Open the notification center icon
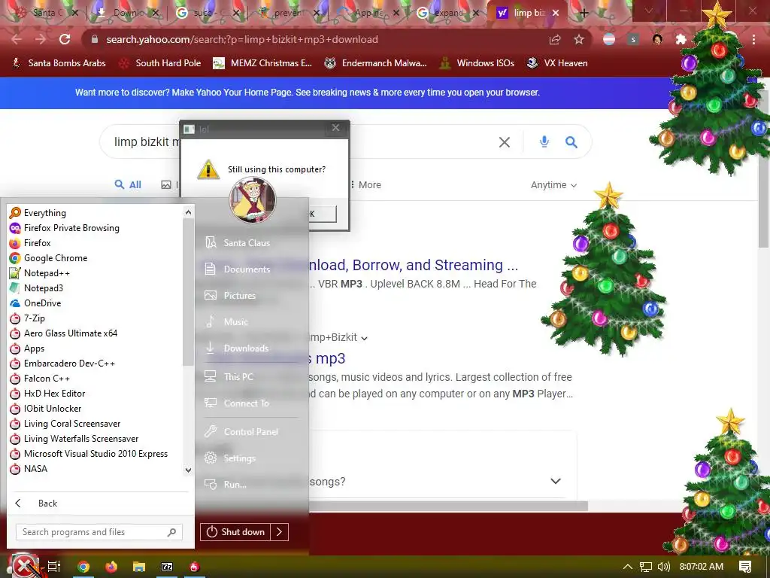The width and height of the screenshot is (770, 578). [x=745, y=567]
